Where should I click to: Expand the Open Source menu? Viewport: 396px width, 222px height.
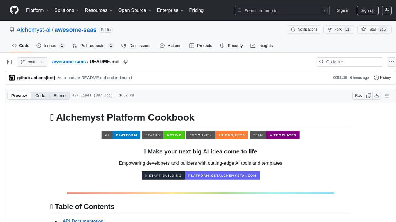(x=135, y=10)
